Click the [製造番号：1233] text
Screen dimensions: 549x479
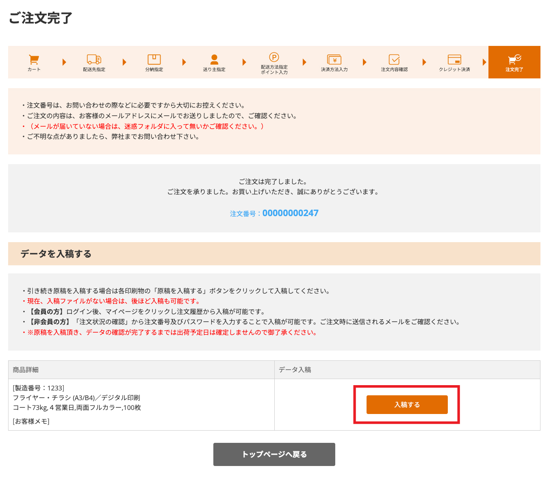[x=39, y=388]
